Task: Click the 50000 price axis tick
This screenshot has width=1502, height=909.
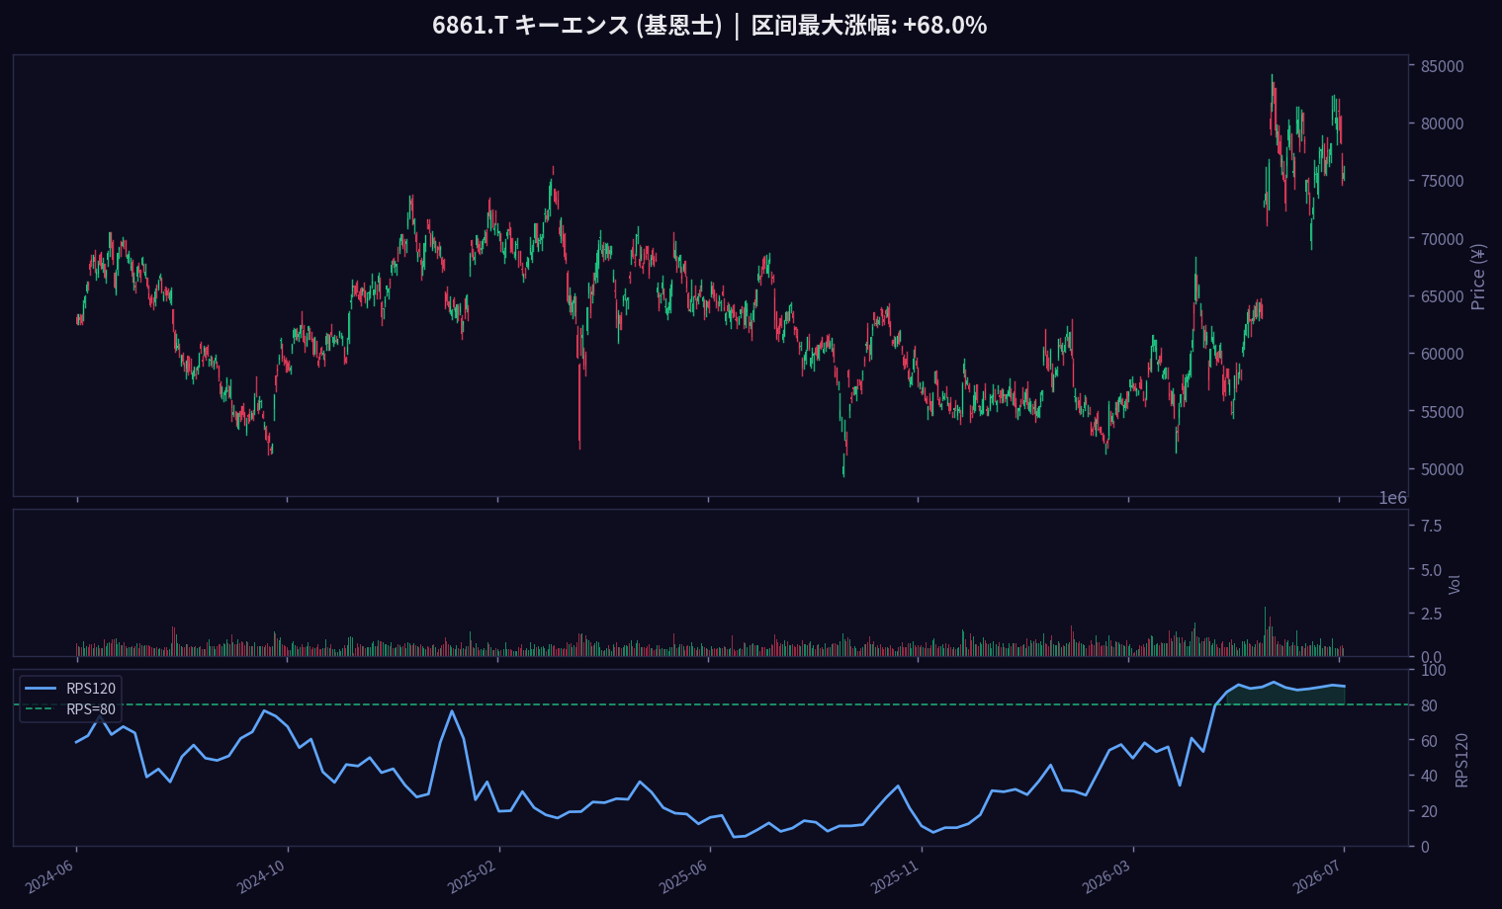Action: coord(1442,469)
